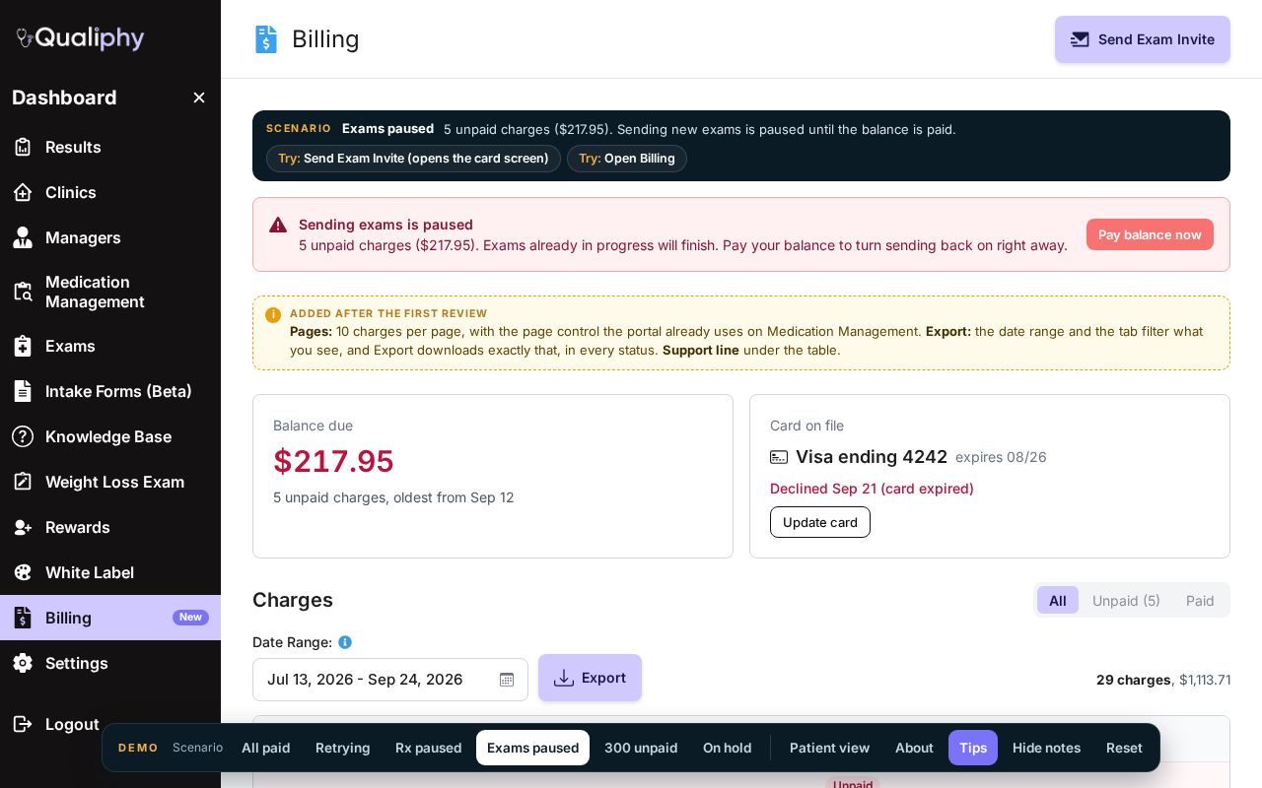Click the $217.95 balance due amount

pyautogui.click(x=333, y=461)
